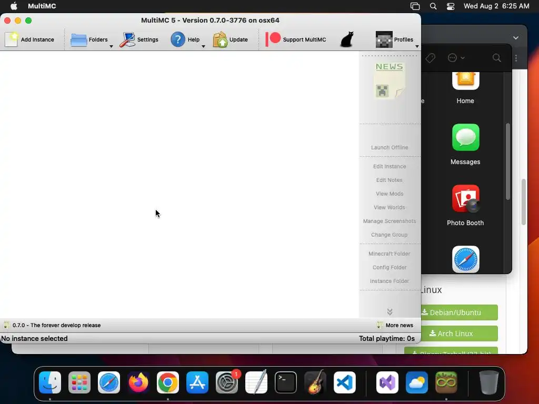Image resolution: width=539 pixels, height=404 pixels.
Task: Open Config Folder
Action: 390,268
